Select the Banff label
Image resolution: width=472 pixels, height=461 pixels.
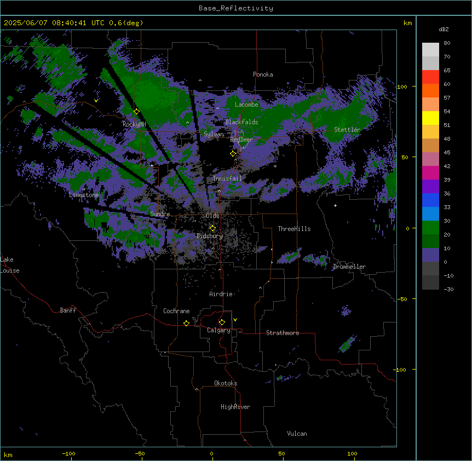coord(68,310)
